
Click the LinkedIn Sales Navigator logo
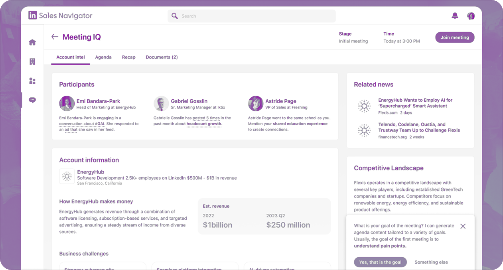coord(60,16)
